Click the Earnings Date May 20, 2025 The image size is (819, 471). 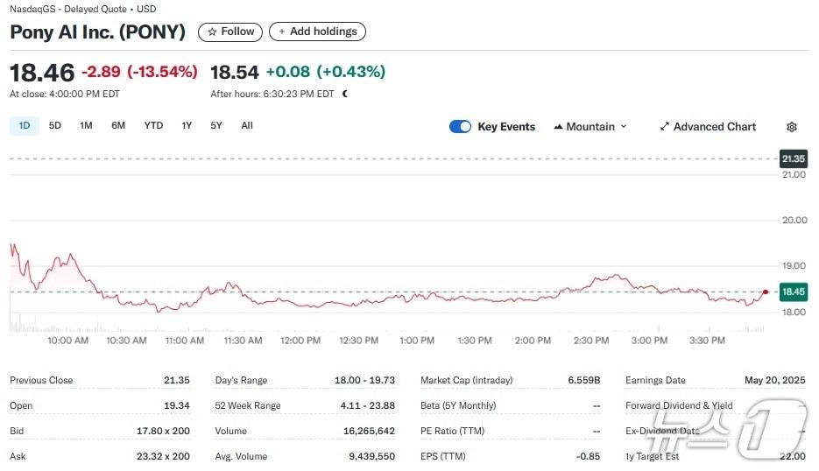coord(775,380)
